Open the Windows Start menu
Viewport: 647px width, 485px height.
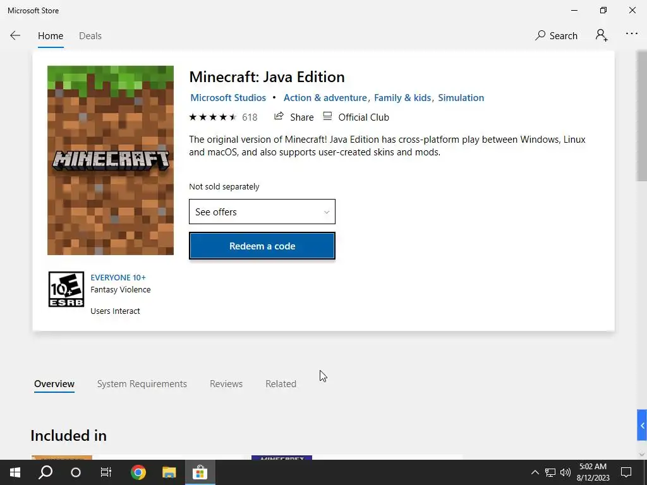(x=15, y=472)
